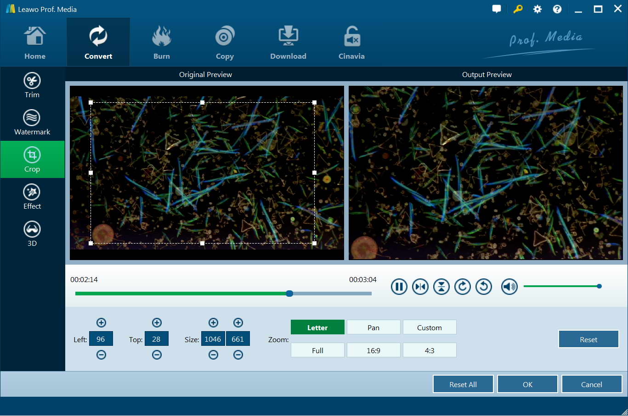Screen dimensions: 628x416
Task: Click the key registration icon
Action: coord(518,9)
